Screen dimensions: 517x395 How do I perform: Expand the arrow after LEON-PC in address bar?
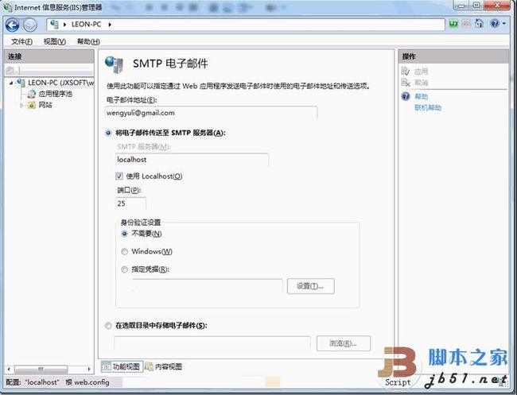pyautogui.click(x=110, y=25)
